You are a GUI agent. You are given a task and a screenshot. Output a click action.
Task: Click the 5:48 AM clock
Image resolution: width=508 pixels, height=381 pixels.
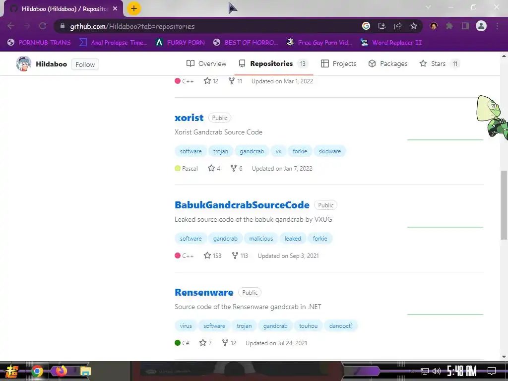coord(462,371)
